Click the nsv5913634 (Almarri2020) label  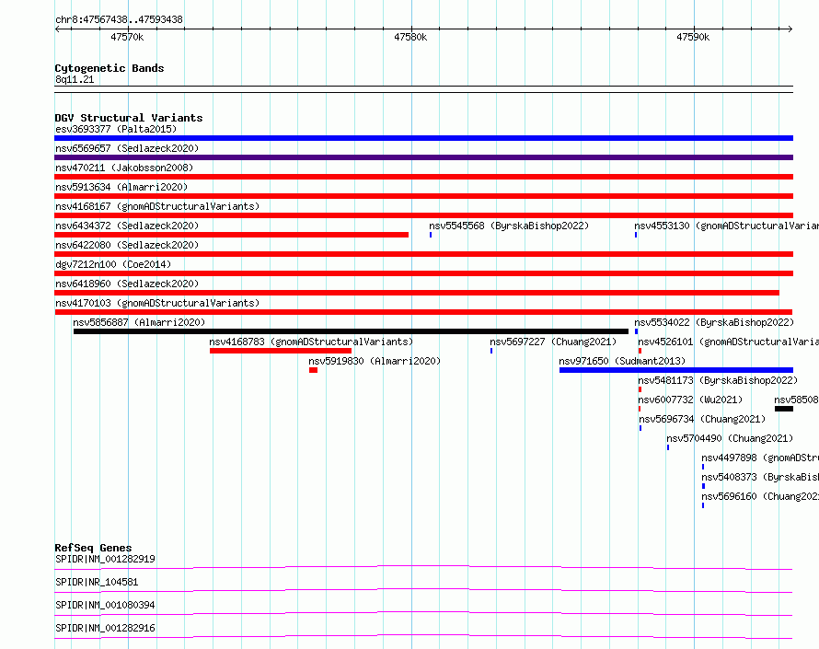pyautogui.click(x=121, y=187)
